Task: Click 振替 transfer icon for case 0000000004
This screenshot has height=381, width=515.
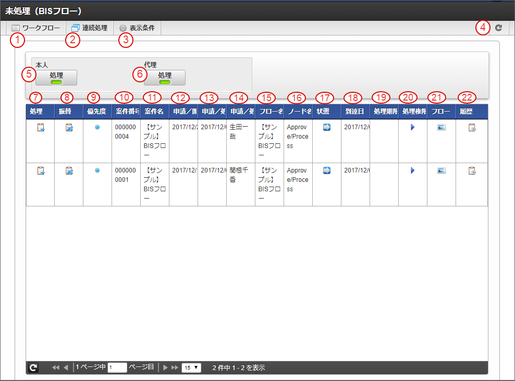Action: coord(69,128)
